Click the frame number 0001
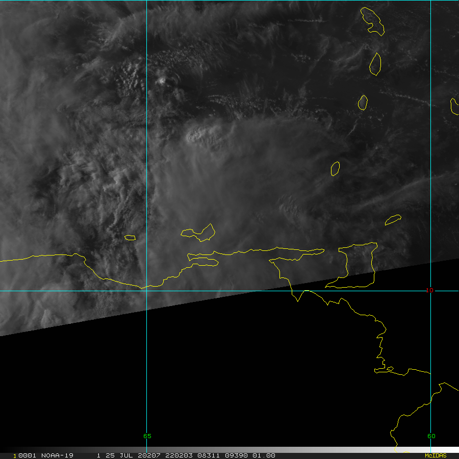The width and height of the screenshot is (459, 459). [27, 455]
